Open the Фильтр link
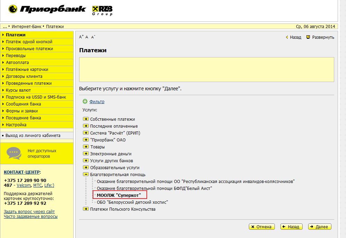Screen dimensions: 346x238 (97, 102)
